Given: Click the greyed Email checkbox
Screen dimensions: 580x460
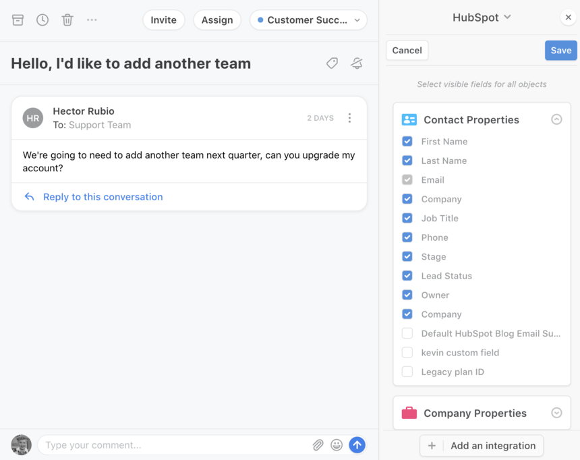Looking at the screenshot, I should 407,180.
